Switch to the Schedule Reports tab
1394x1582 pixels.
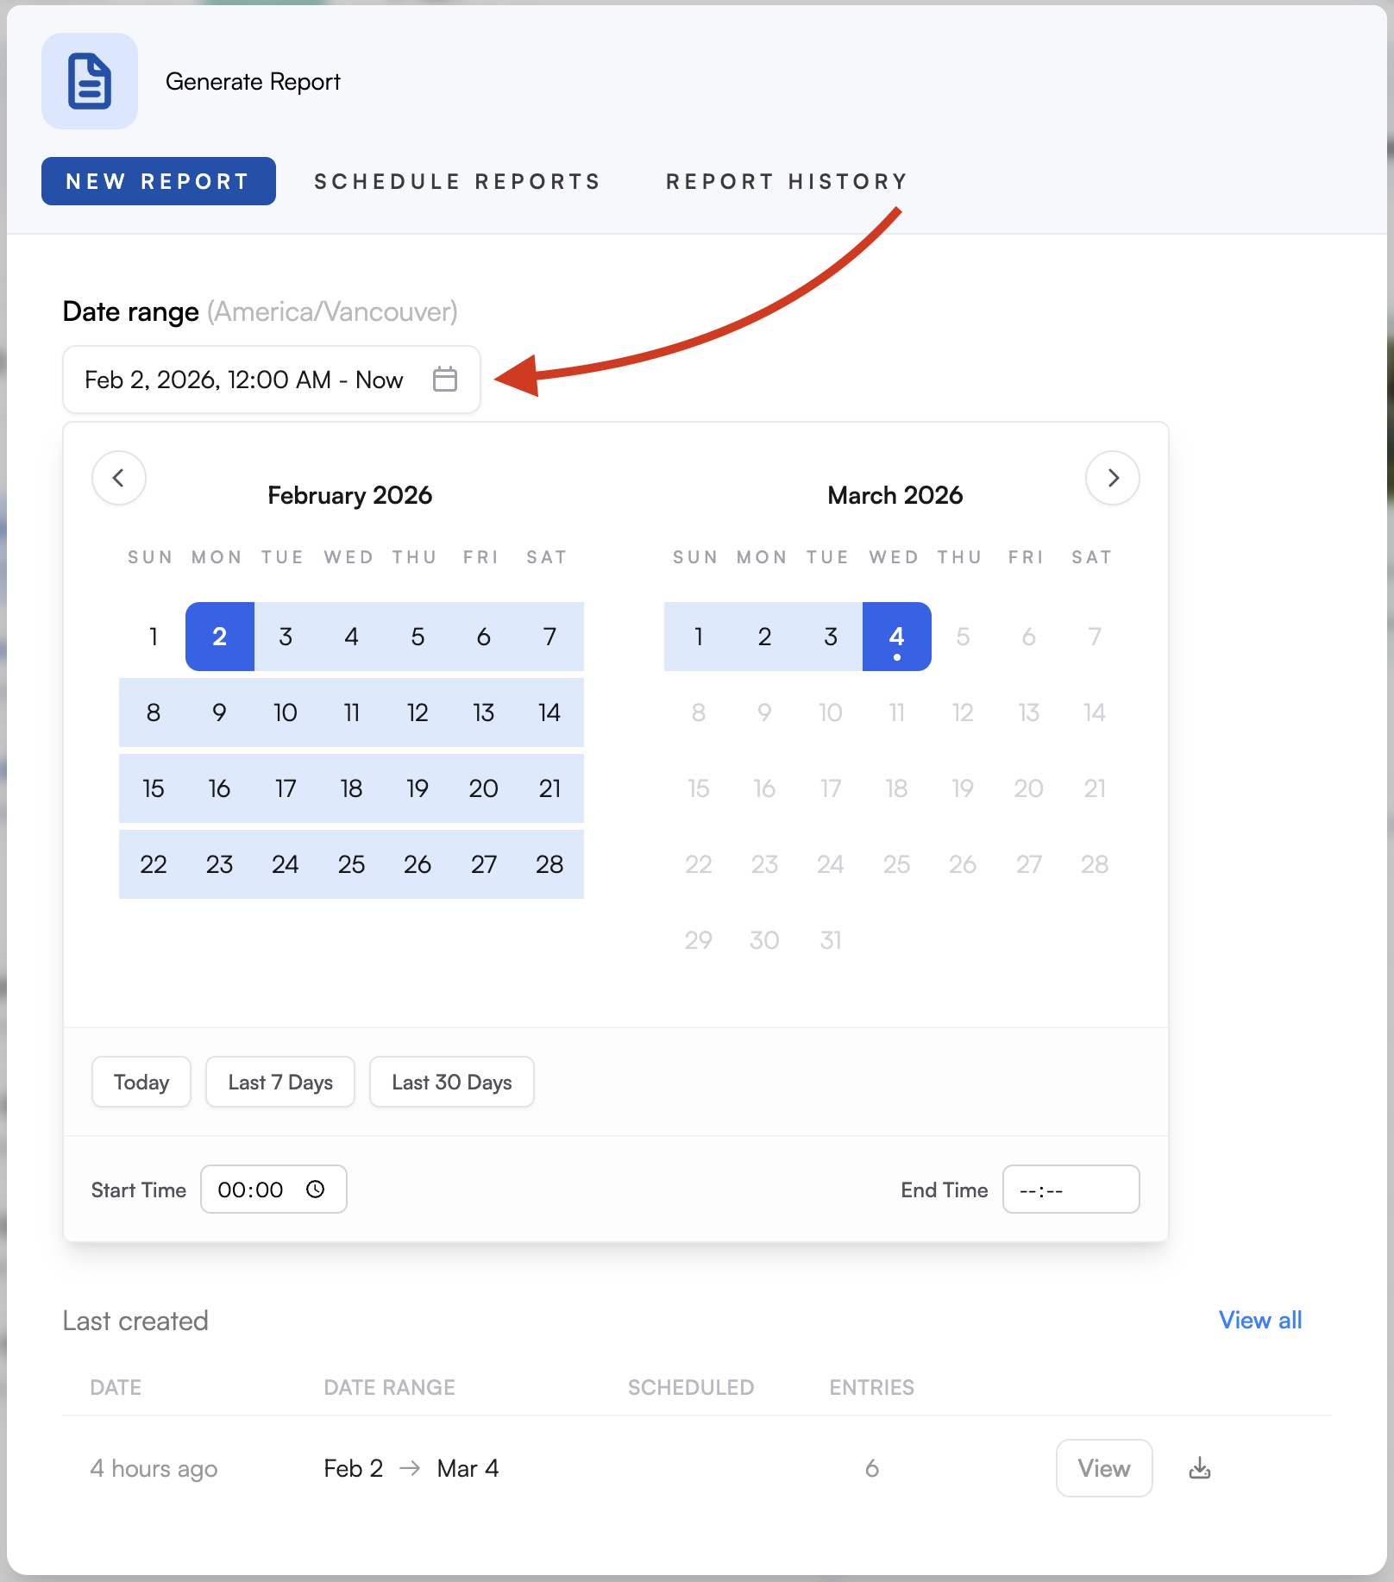pos(457,181)
